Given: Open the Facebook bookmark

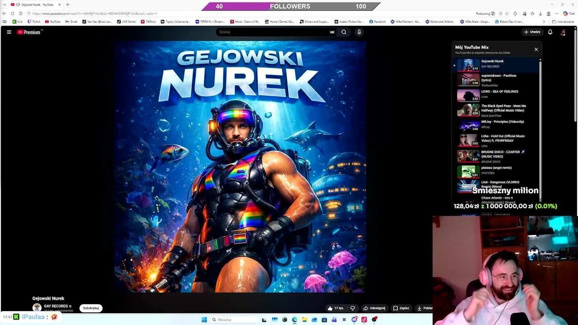Looking at the screenshot, I should pos(378,22).
